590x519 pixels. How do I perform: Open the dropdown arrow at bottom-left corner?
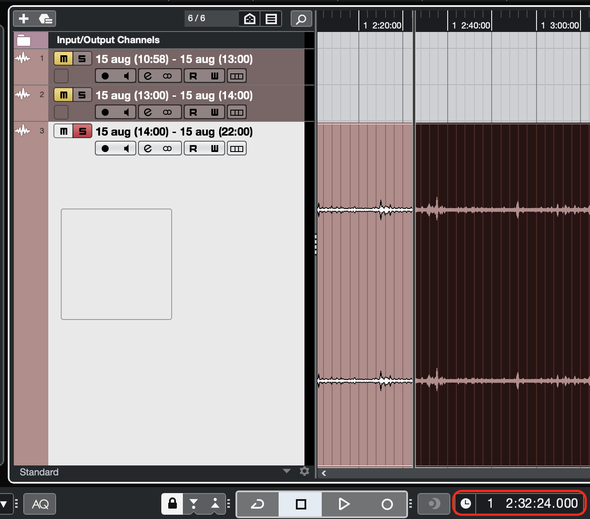click(x=4, y=504)
